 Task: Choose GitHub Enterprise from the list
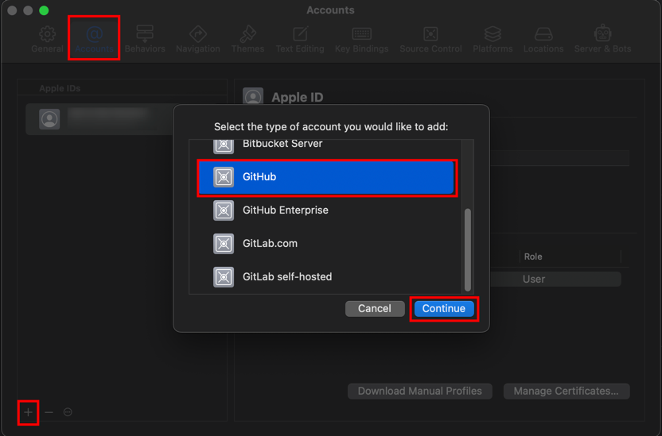pyautogui.click(x=326, y=210)
